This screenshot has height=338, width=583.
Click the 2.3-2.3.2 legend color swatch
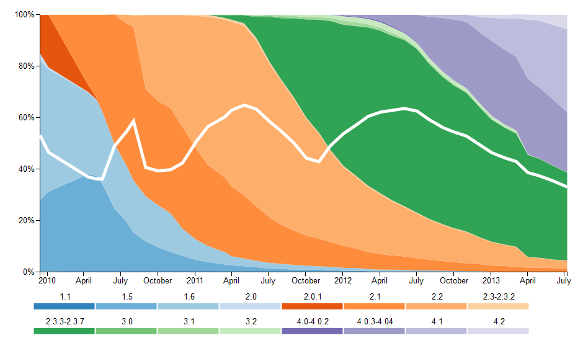(498, 306)
